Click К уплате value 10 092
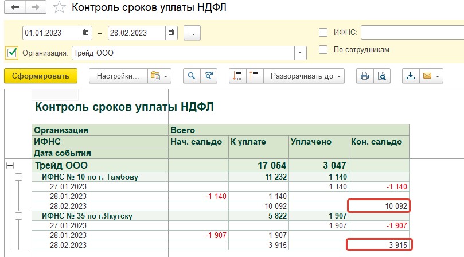The image size is (464, 257). (x=275, y=207)
